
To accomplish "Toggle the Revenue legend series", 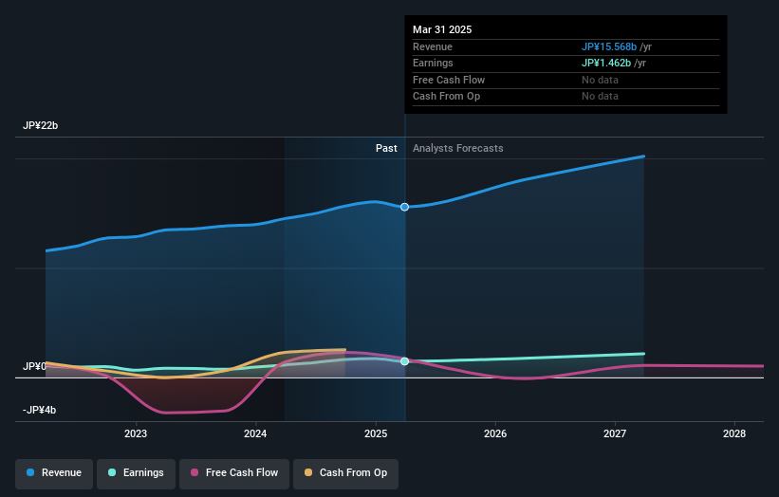I will [x=54, y=473].
